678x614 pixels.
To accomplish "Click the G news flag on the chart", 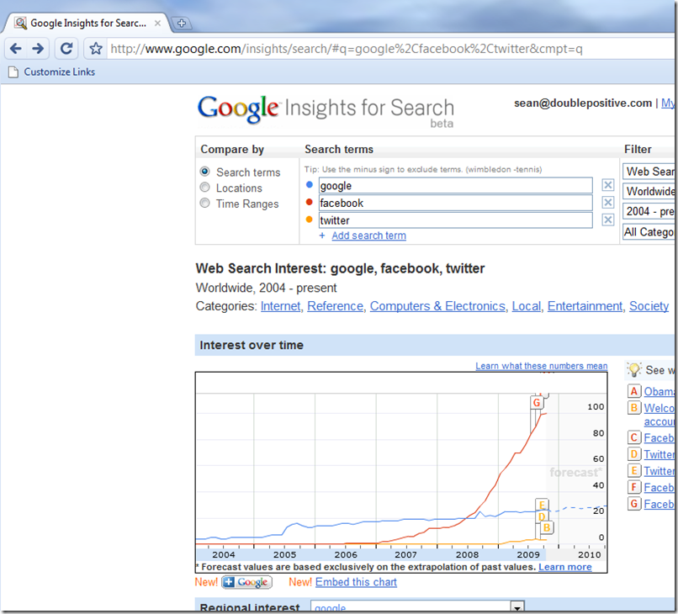I will tap(537, 403).
